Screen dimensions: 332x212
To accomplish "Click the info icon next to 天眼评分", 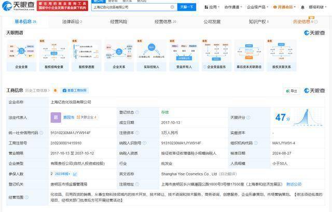I will 248,117.
